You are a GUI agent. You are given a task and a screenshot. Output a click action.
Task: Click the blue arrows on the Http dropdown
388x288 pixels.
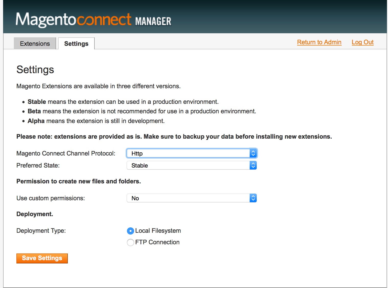(253, 153)
